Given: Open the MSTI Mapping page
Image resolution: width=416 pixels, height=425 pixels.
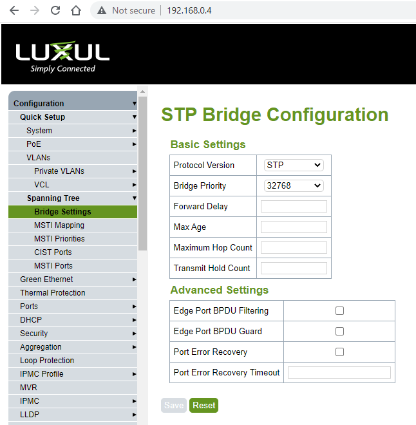Looking at the screenshot, I should tap(59, 225).
